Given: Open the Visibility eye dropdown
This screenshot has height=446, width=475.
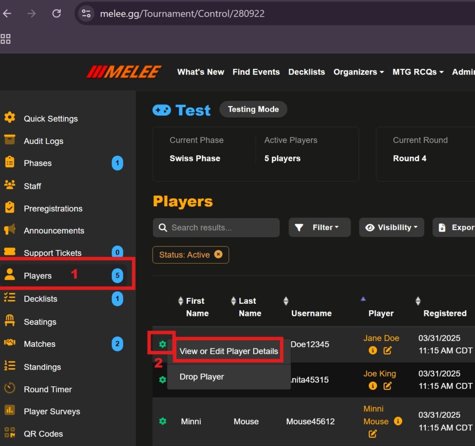Looking at the screenshot, I should click(391, 227).
